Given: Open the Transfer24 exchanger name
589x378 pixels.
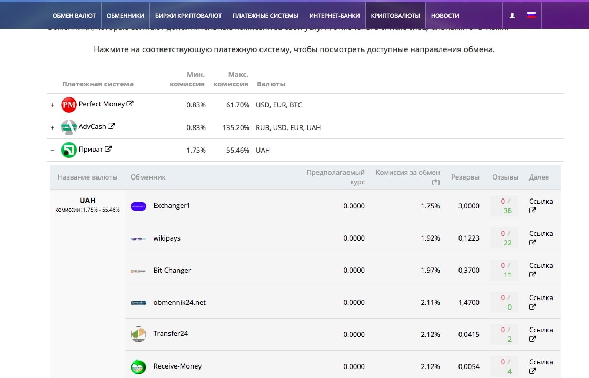Looking at the screenshot, I should click(x=171, y=333).
